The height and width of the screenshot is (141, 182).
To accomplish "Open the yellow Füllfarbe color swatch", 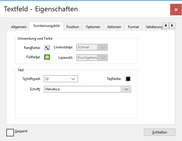I will (47, 57).
